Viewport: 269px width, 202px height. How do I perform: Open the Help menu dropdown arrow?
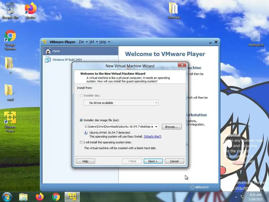[x=109, y=42]
